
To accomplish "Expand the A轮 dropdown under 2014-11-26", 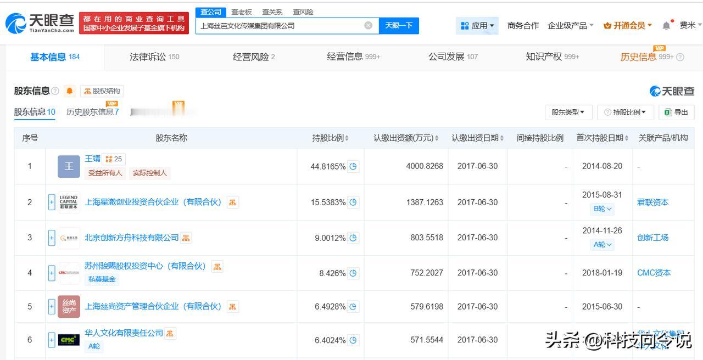I will point(602,244).
